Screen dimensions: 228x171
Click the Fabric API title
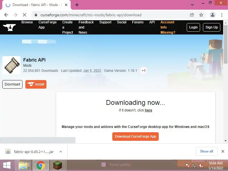(x=34, y=60)
